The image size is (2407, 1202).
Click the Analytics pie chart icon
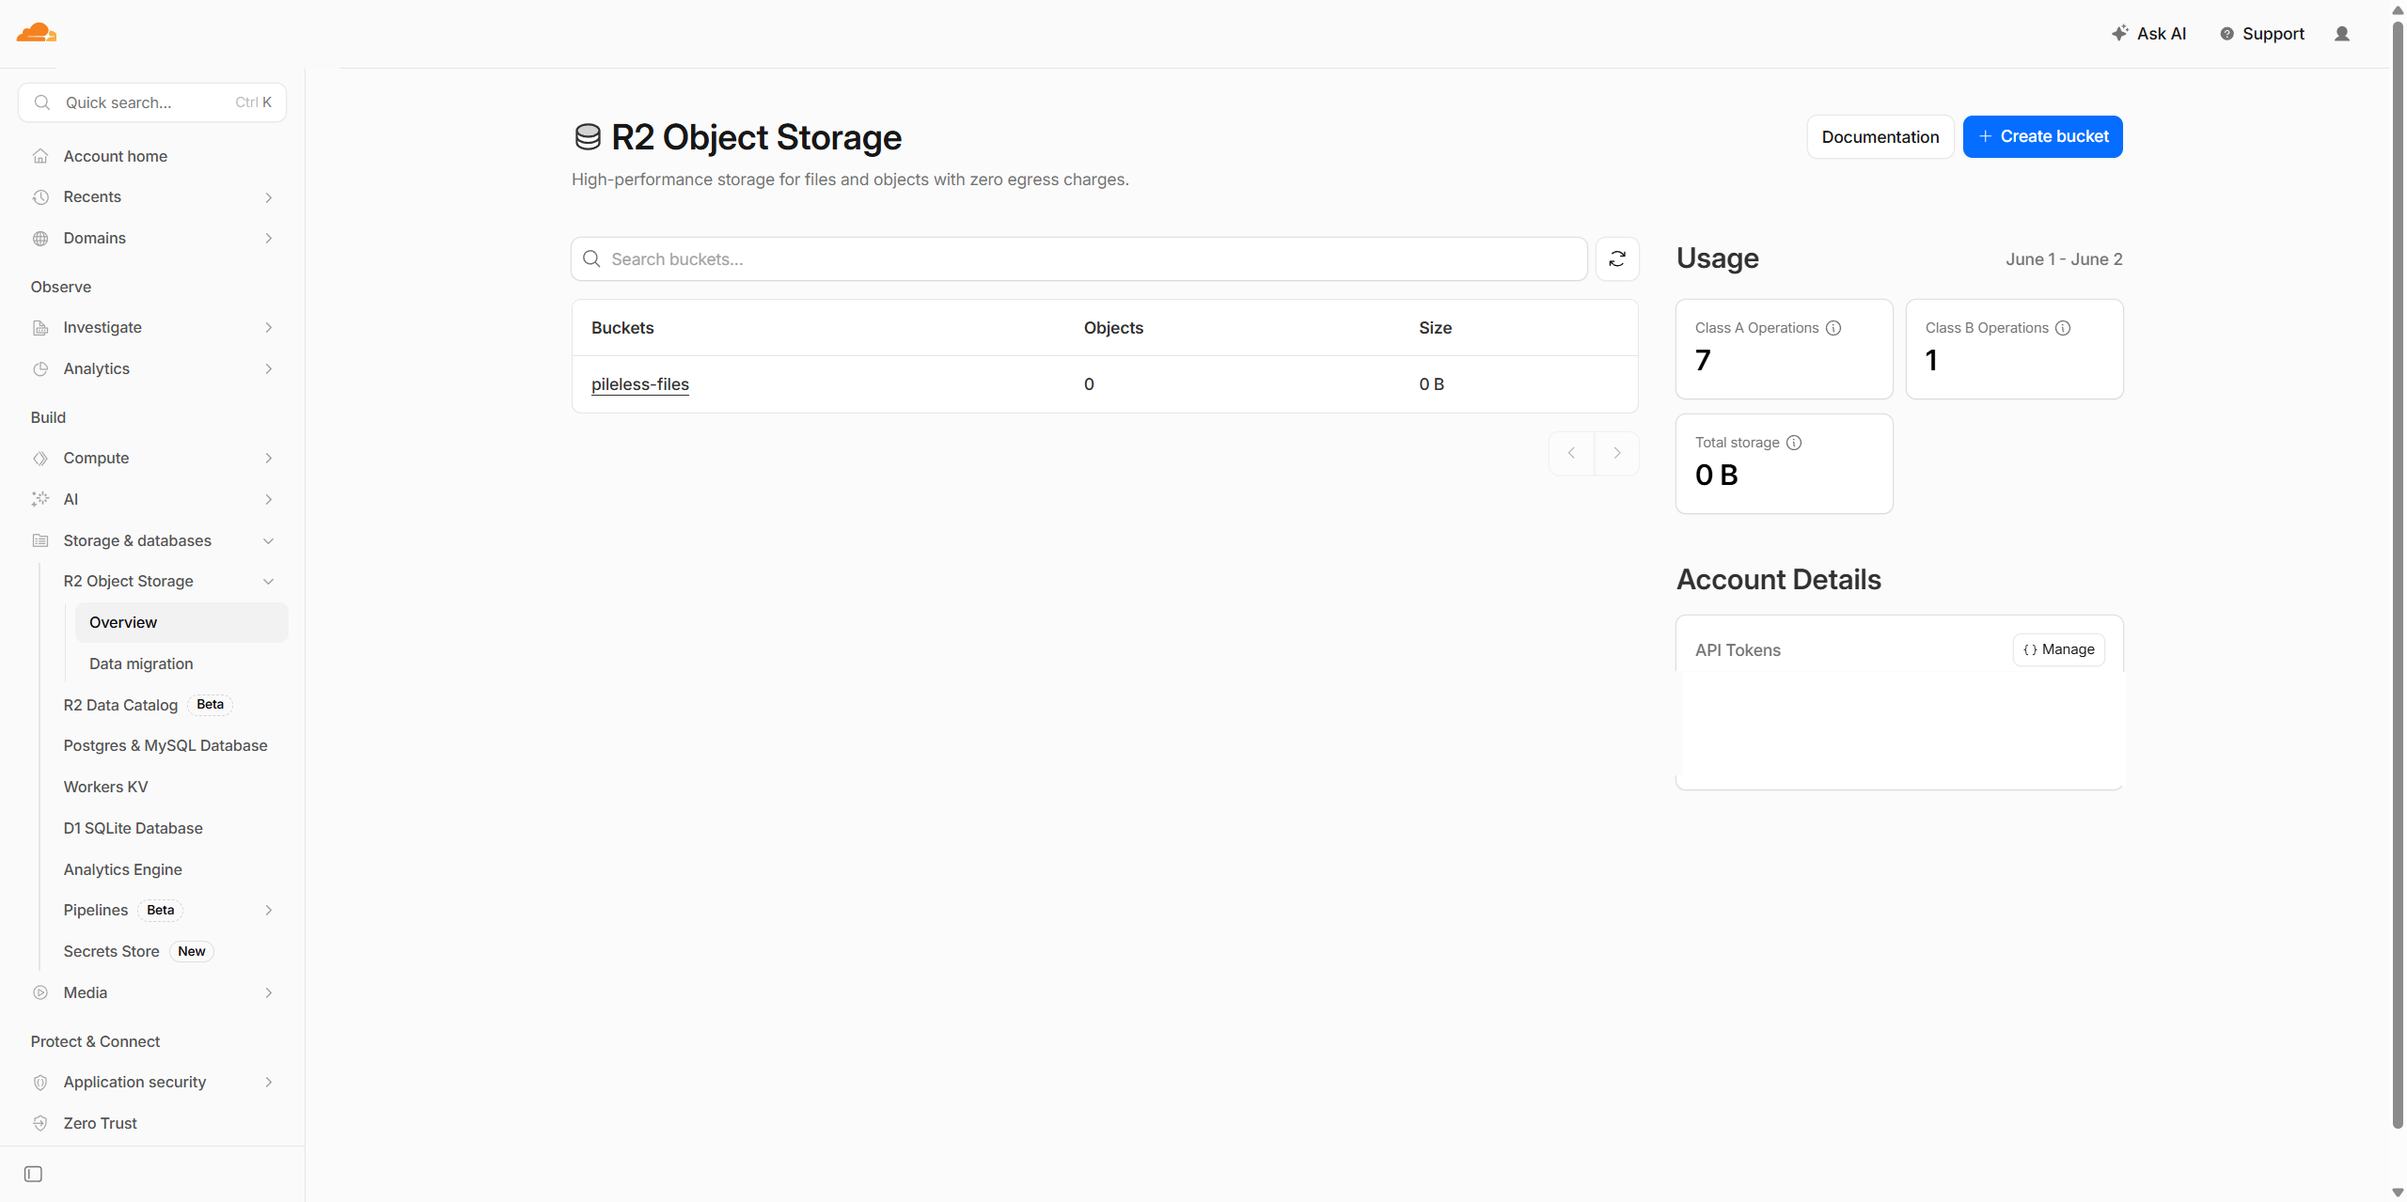pyautogui.click(x=40, y=369)
